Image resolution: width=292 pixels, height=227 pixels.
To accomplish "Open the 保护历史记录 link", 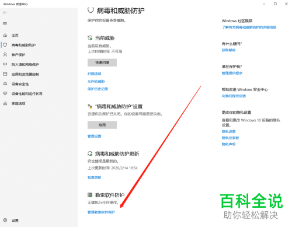I will tap(98, 89).
